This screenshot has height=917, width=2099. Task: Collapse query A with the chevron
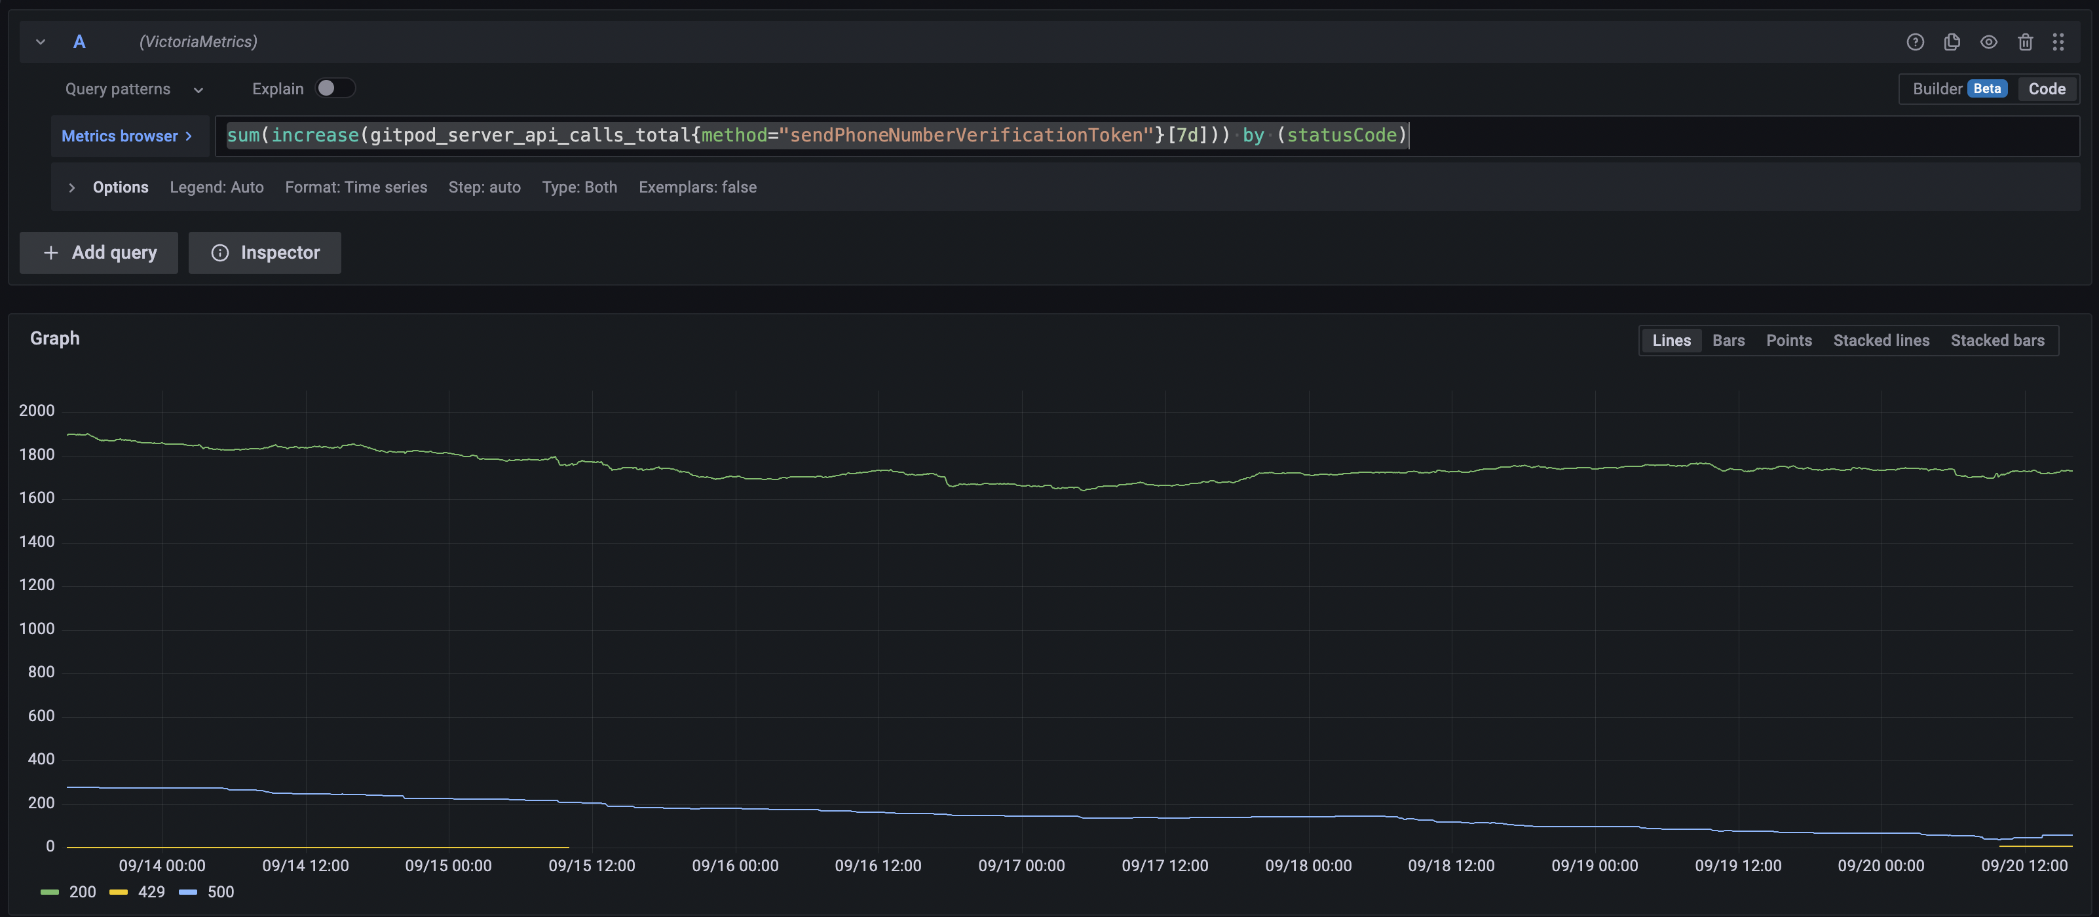click(40, 41)
